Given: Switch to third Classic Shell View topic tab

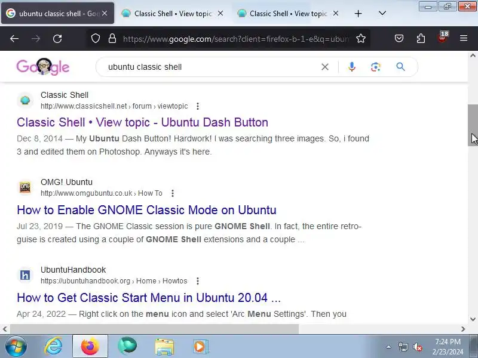Looking at the screenshot, I should pos(288,13).
